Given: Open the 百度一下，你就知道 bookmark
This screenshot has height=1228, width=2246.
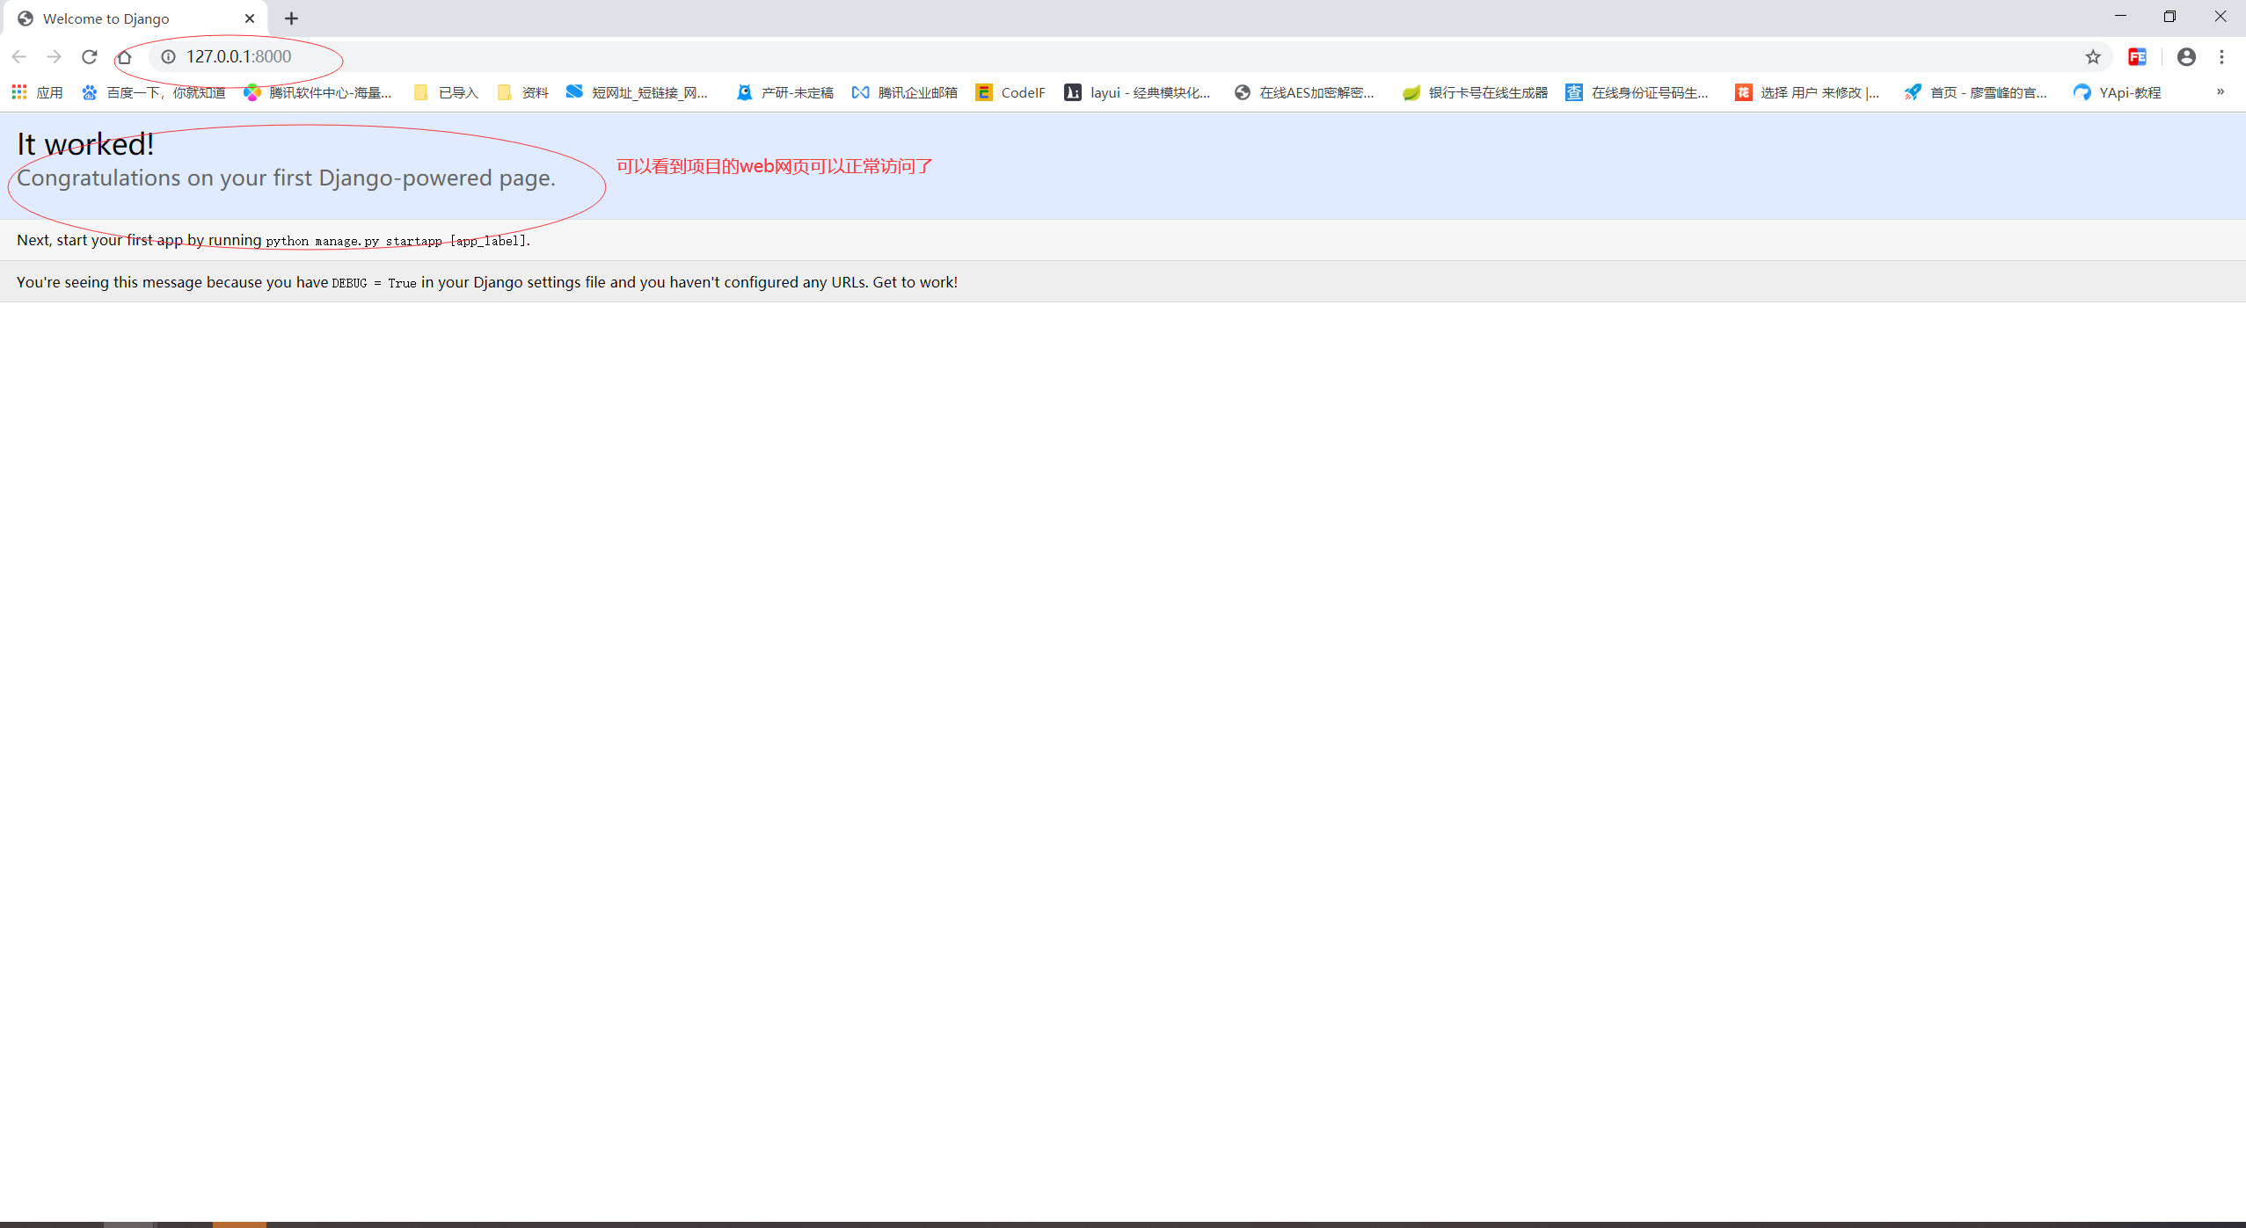Looking at the screenshot, I should [x=167, y=91].
